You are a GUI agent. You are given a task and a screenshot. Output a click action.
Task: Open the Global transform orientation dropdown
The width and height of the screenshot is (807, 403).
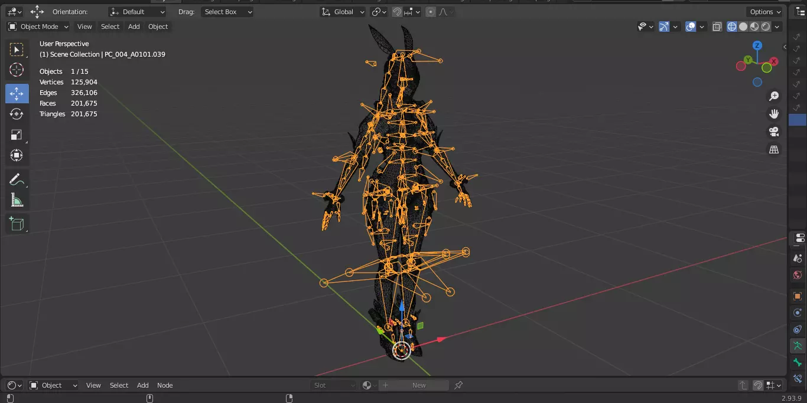[x=343, y=12]
